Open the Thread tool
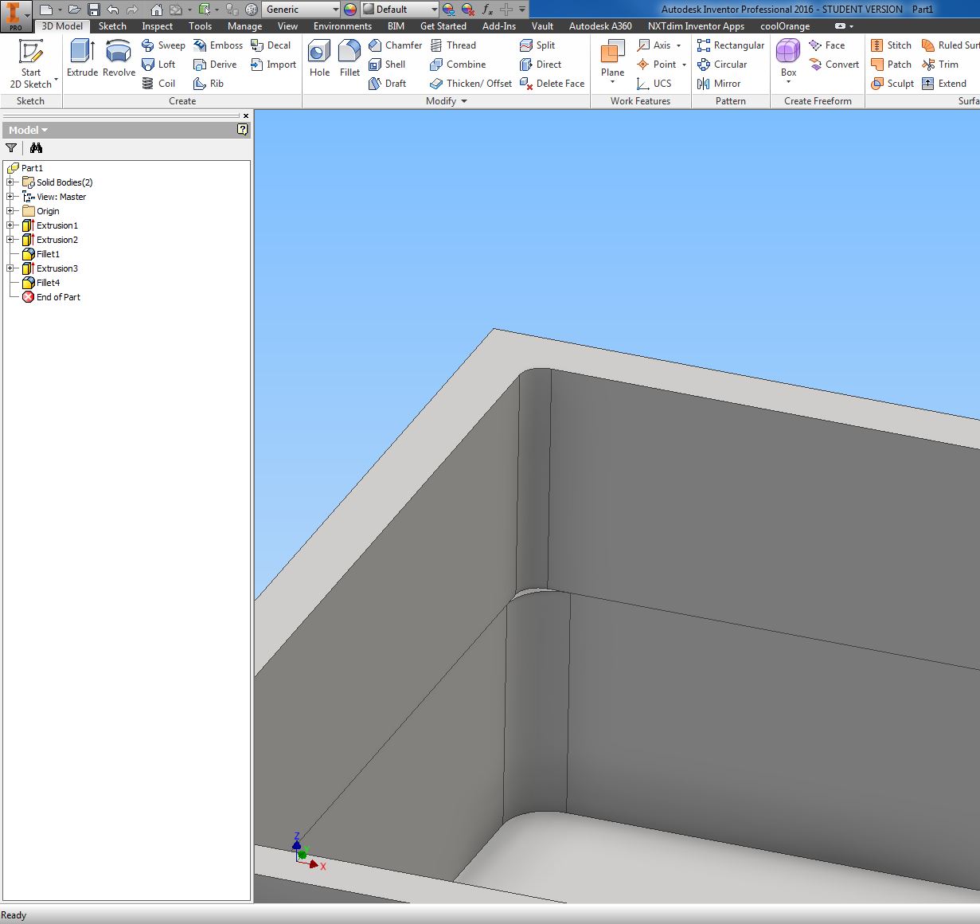Screen dimensions: 980x924 tap(454, 45)
